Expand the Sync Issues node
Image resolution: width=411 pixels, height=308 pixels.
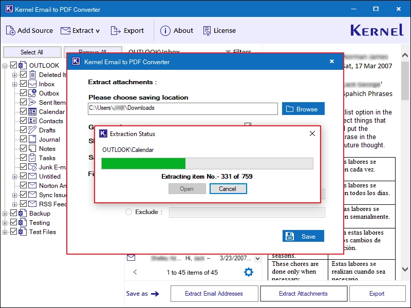[x=15, y=196]
